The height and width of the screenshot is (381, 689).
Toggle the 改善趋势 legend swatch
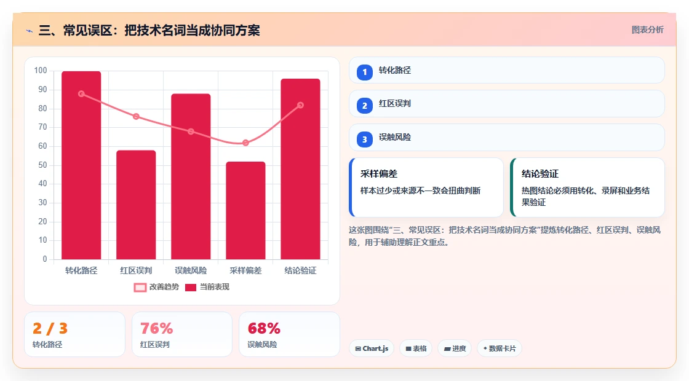[140, 288]
